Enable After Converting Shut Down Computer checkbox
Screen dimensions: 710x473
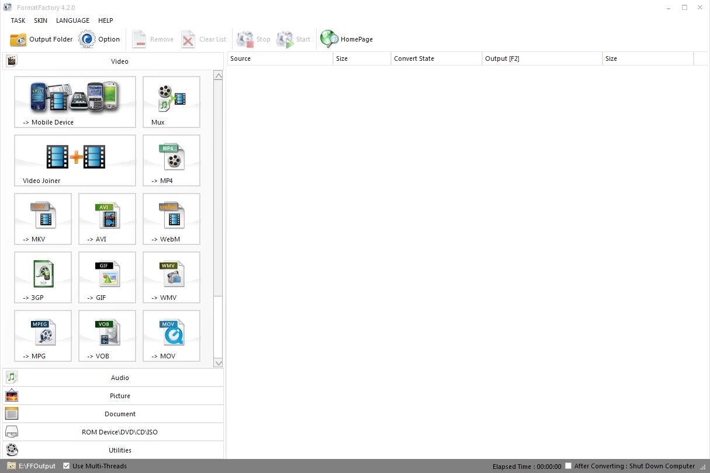pos(569,466)
